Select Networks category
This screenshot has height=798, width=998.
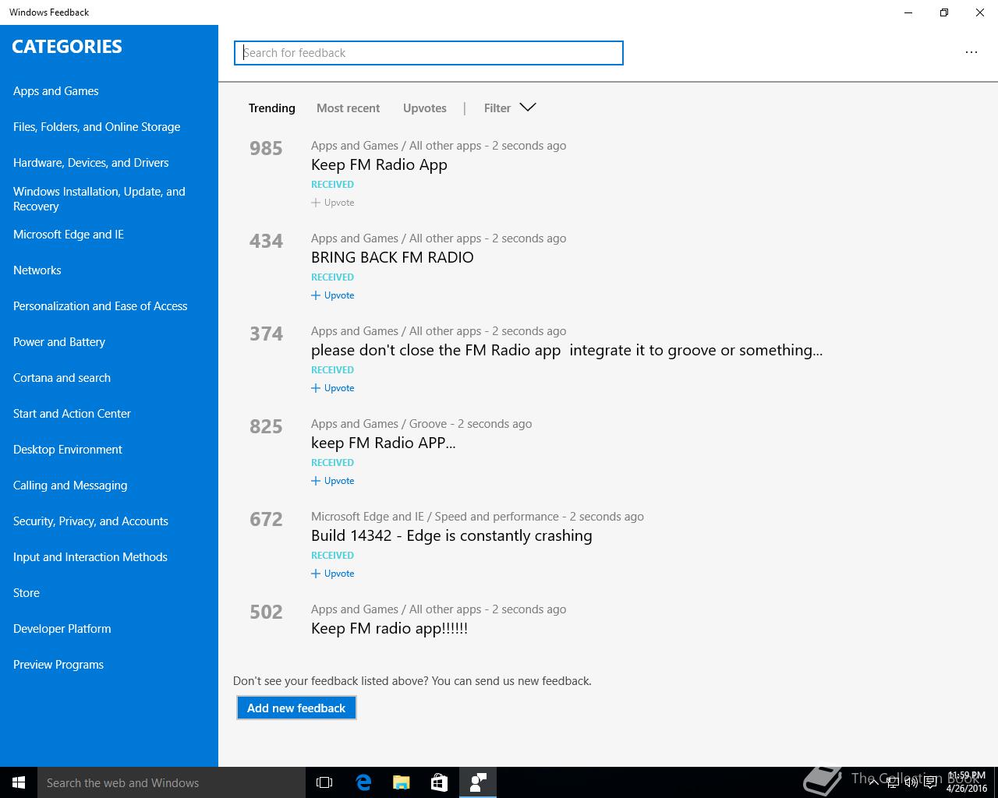click(x=37, y=270)
